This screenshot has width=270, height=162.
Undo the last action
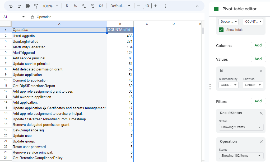pos(11,6)
